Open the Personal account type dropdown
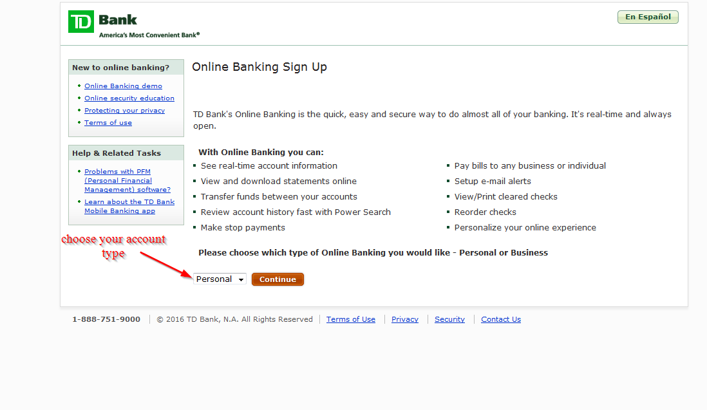This screenshot has width=707, height=410. [220, 279]
